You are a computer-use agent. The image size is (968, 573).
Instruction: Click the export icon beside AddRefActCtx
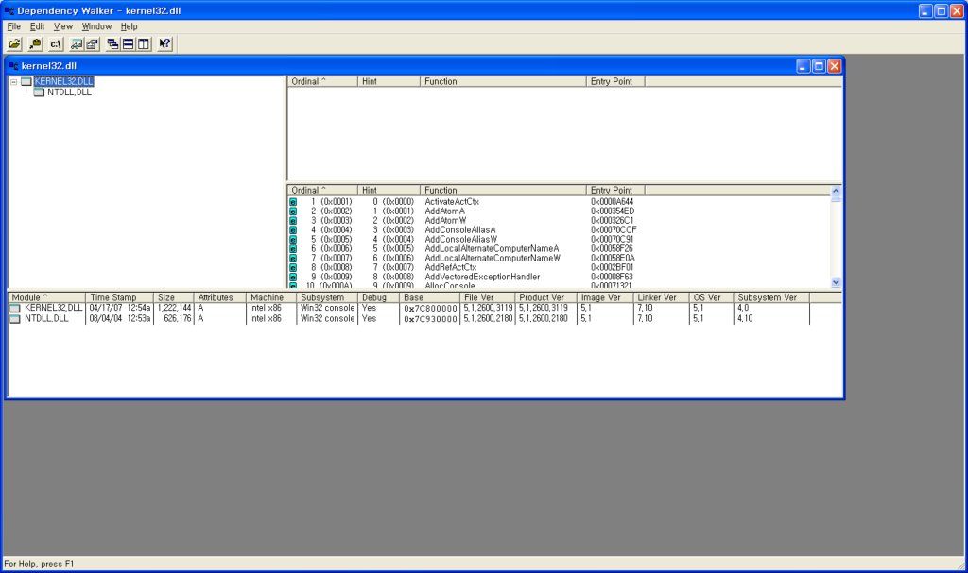(x=293, y=268)
